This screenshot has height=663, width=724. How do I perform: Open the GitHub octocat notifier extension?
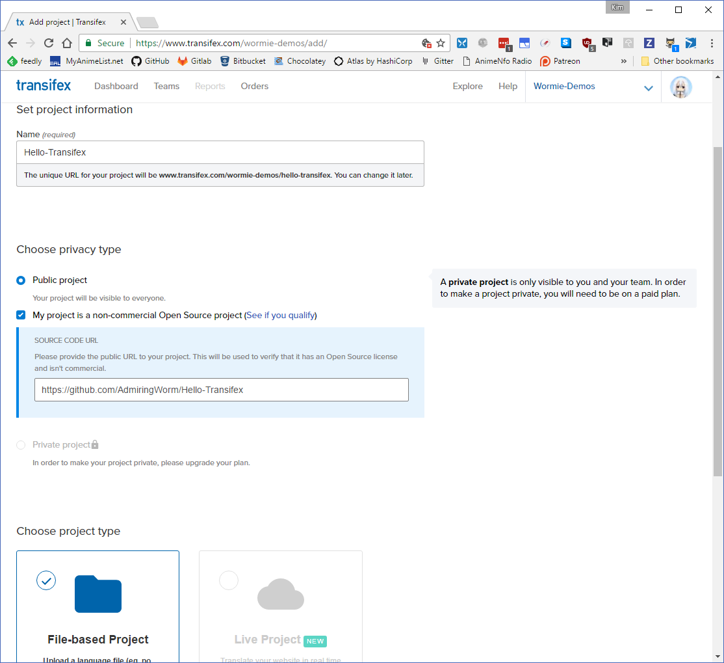click(x=671, y=44)
